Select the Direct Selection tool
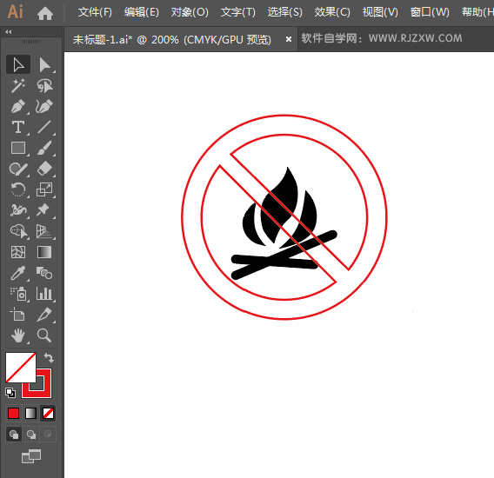The width and height of the screenshot is (494, 478). pos(44,64)
